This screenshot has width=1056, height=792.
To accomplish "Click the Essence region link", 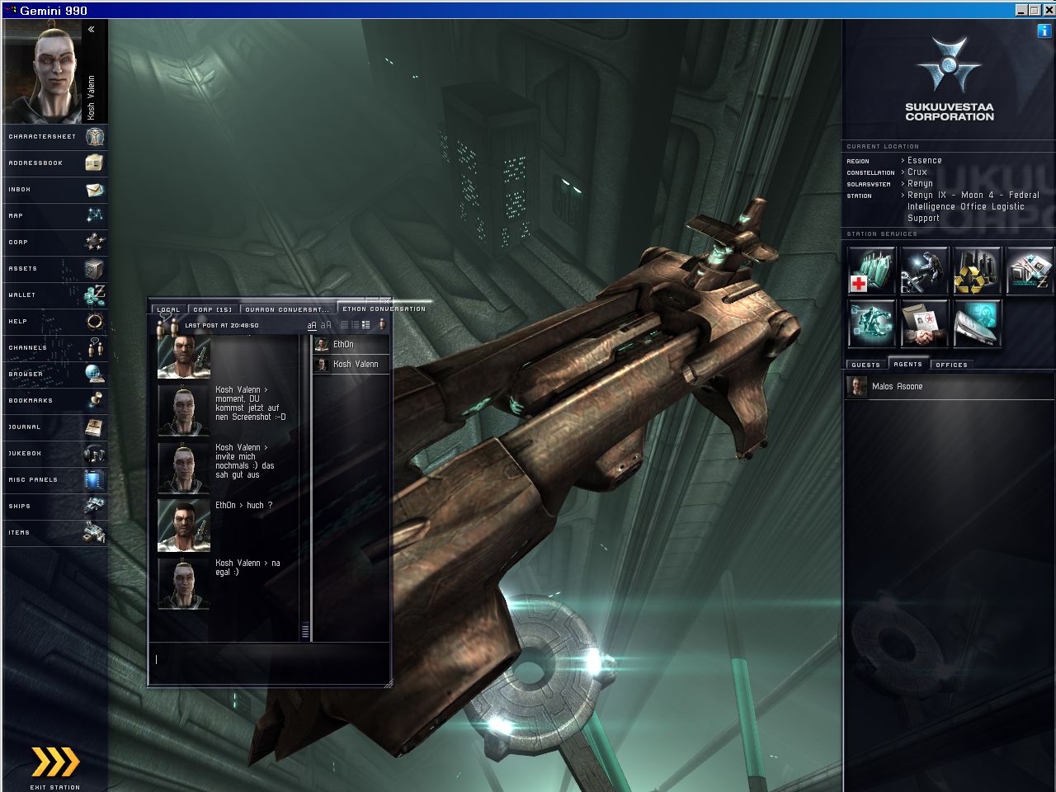I will click(925, 161).
